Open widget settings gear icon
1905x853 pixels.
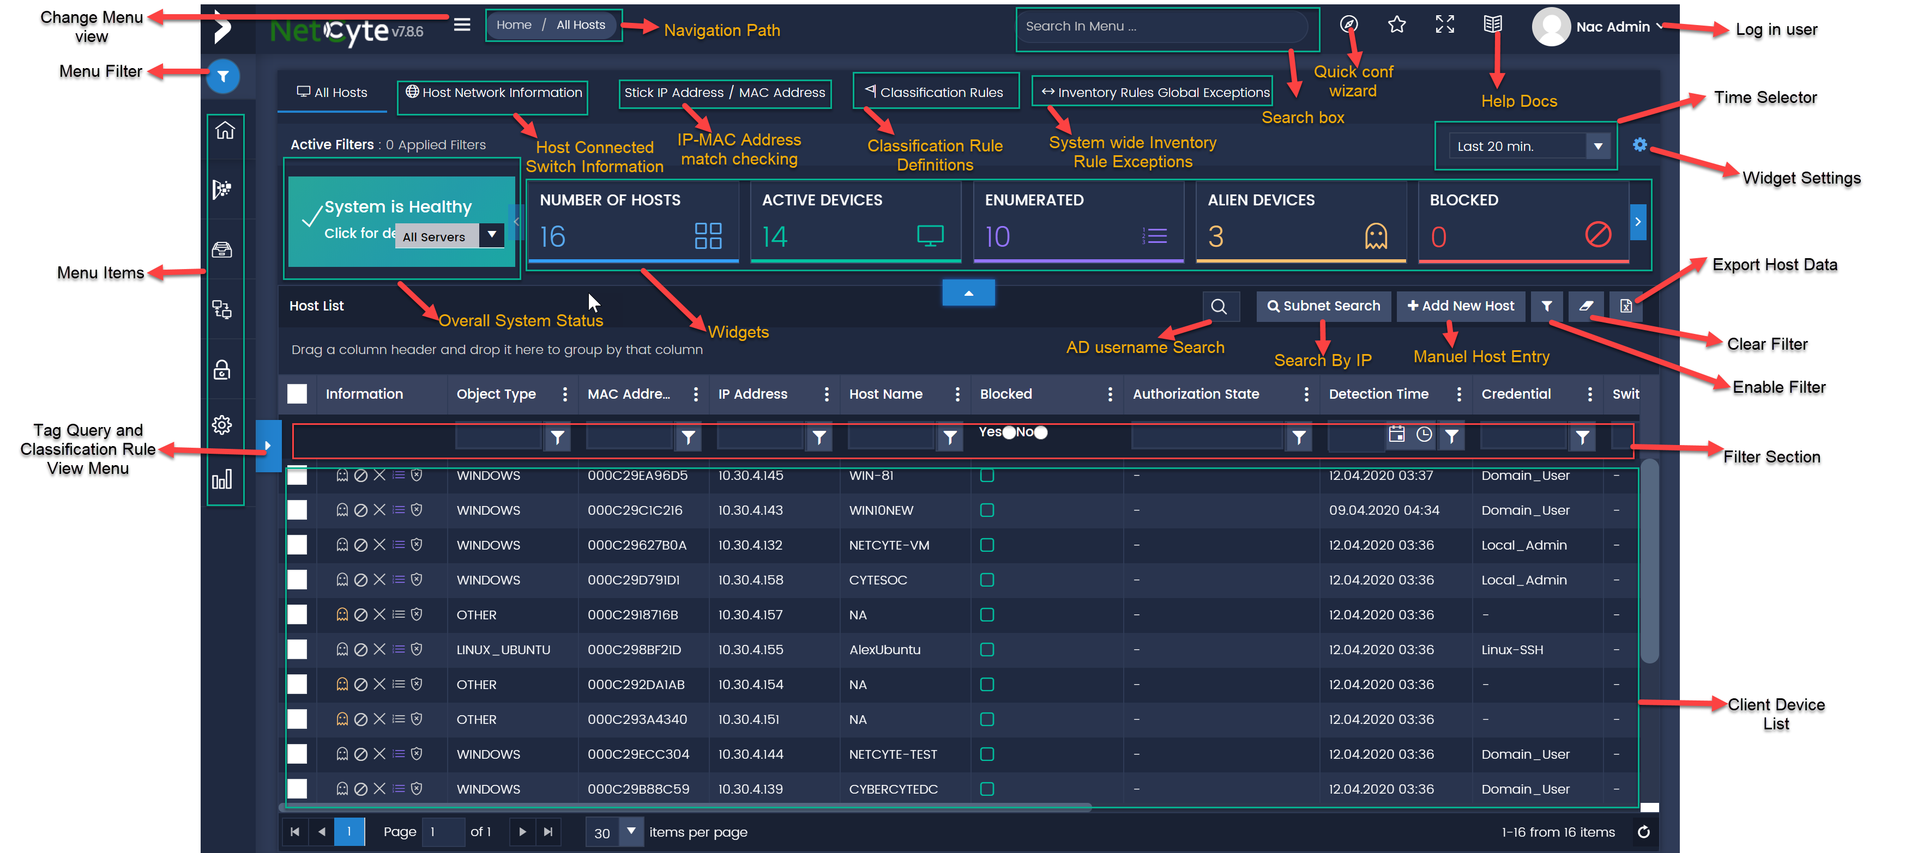point(1639,145)
